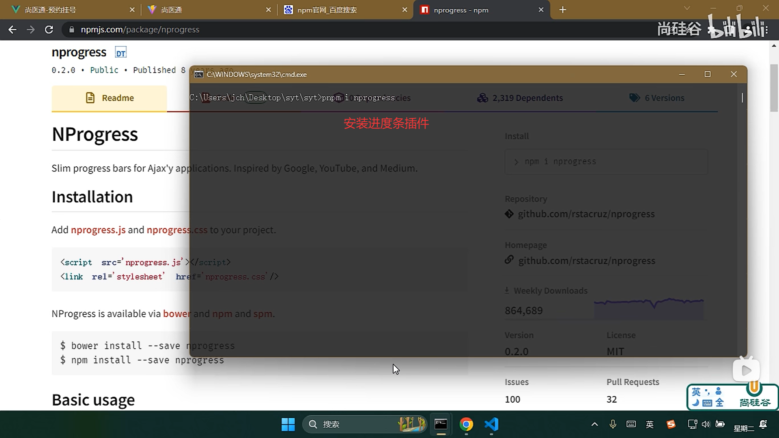The height and width of the screenshot is (438, 779).
Task: Click the bower link in the text
Action: (176, 314)
